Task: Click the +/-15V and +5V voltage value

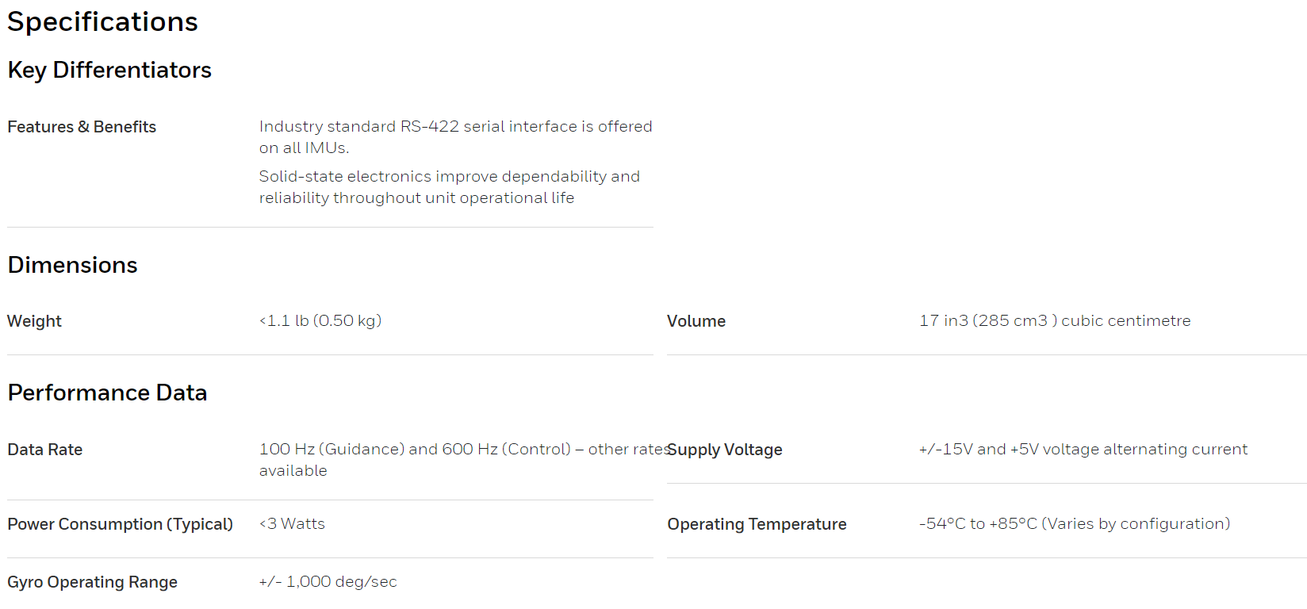Action: [x=1083, y=449]
